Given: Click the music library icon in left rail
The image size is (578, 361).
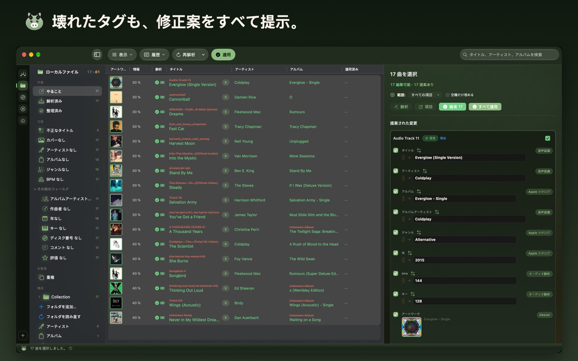Looking at the screenshot, I should click(x=23, y=74).
